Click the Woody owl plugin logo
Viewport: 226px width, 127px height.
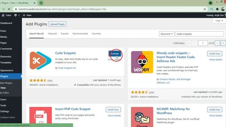click(x=142, y=62)
